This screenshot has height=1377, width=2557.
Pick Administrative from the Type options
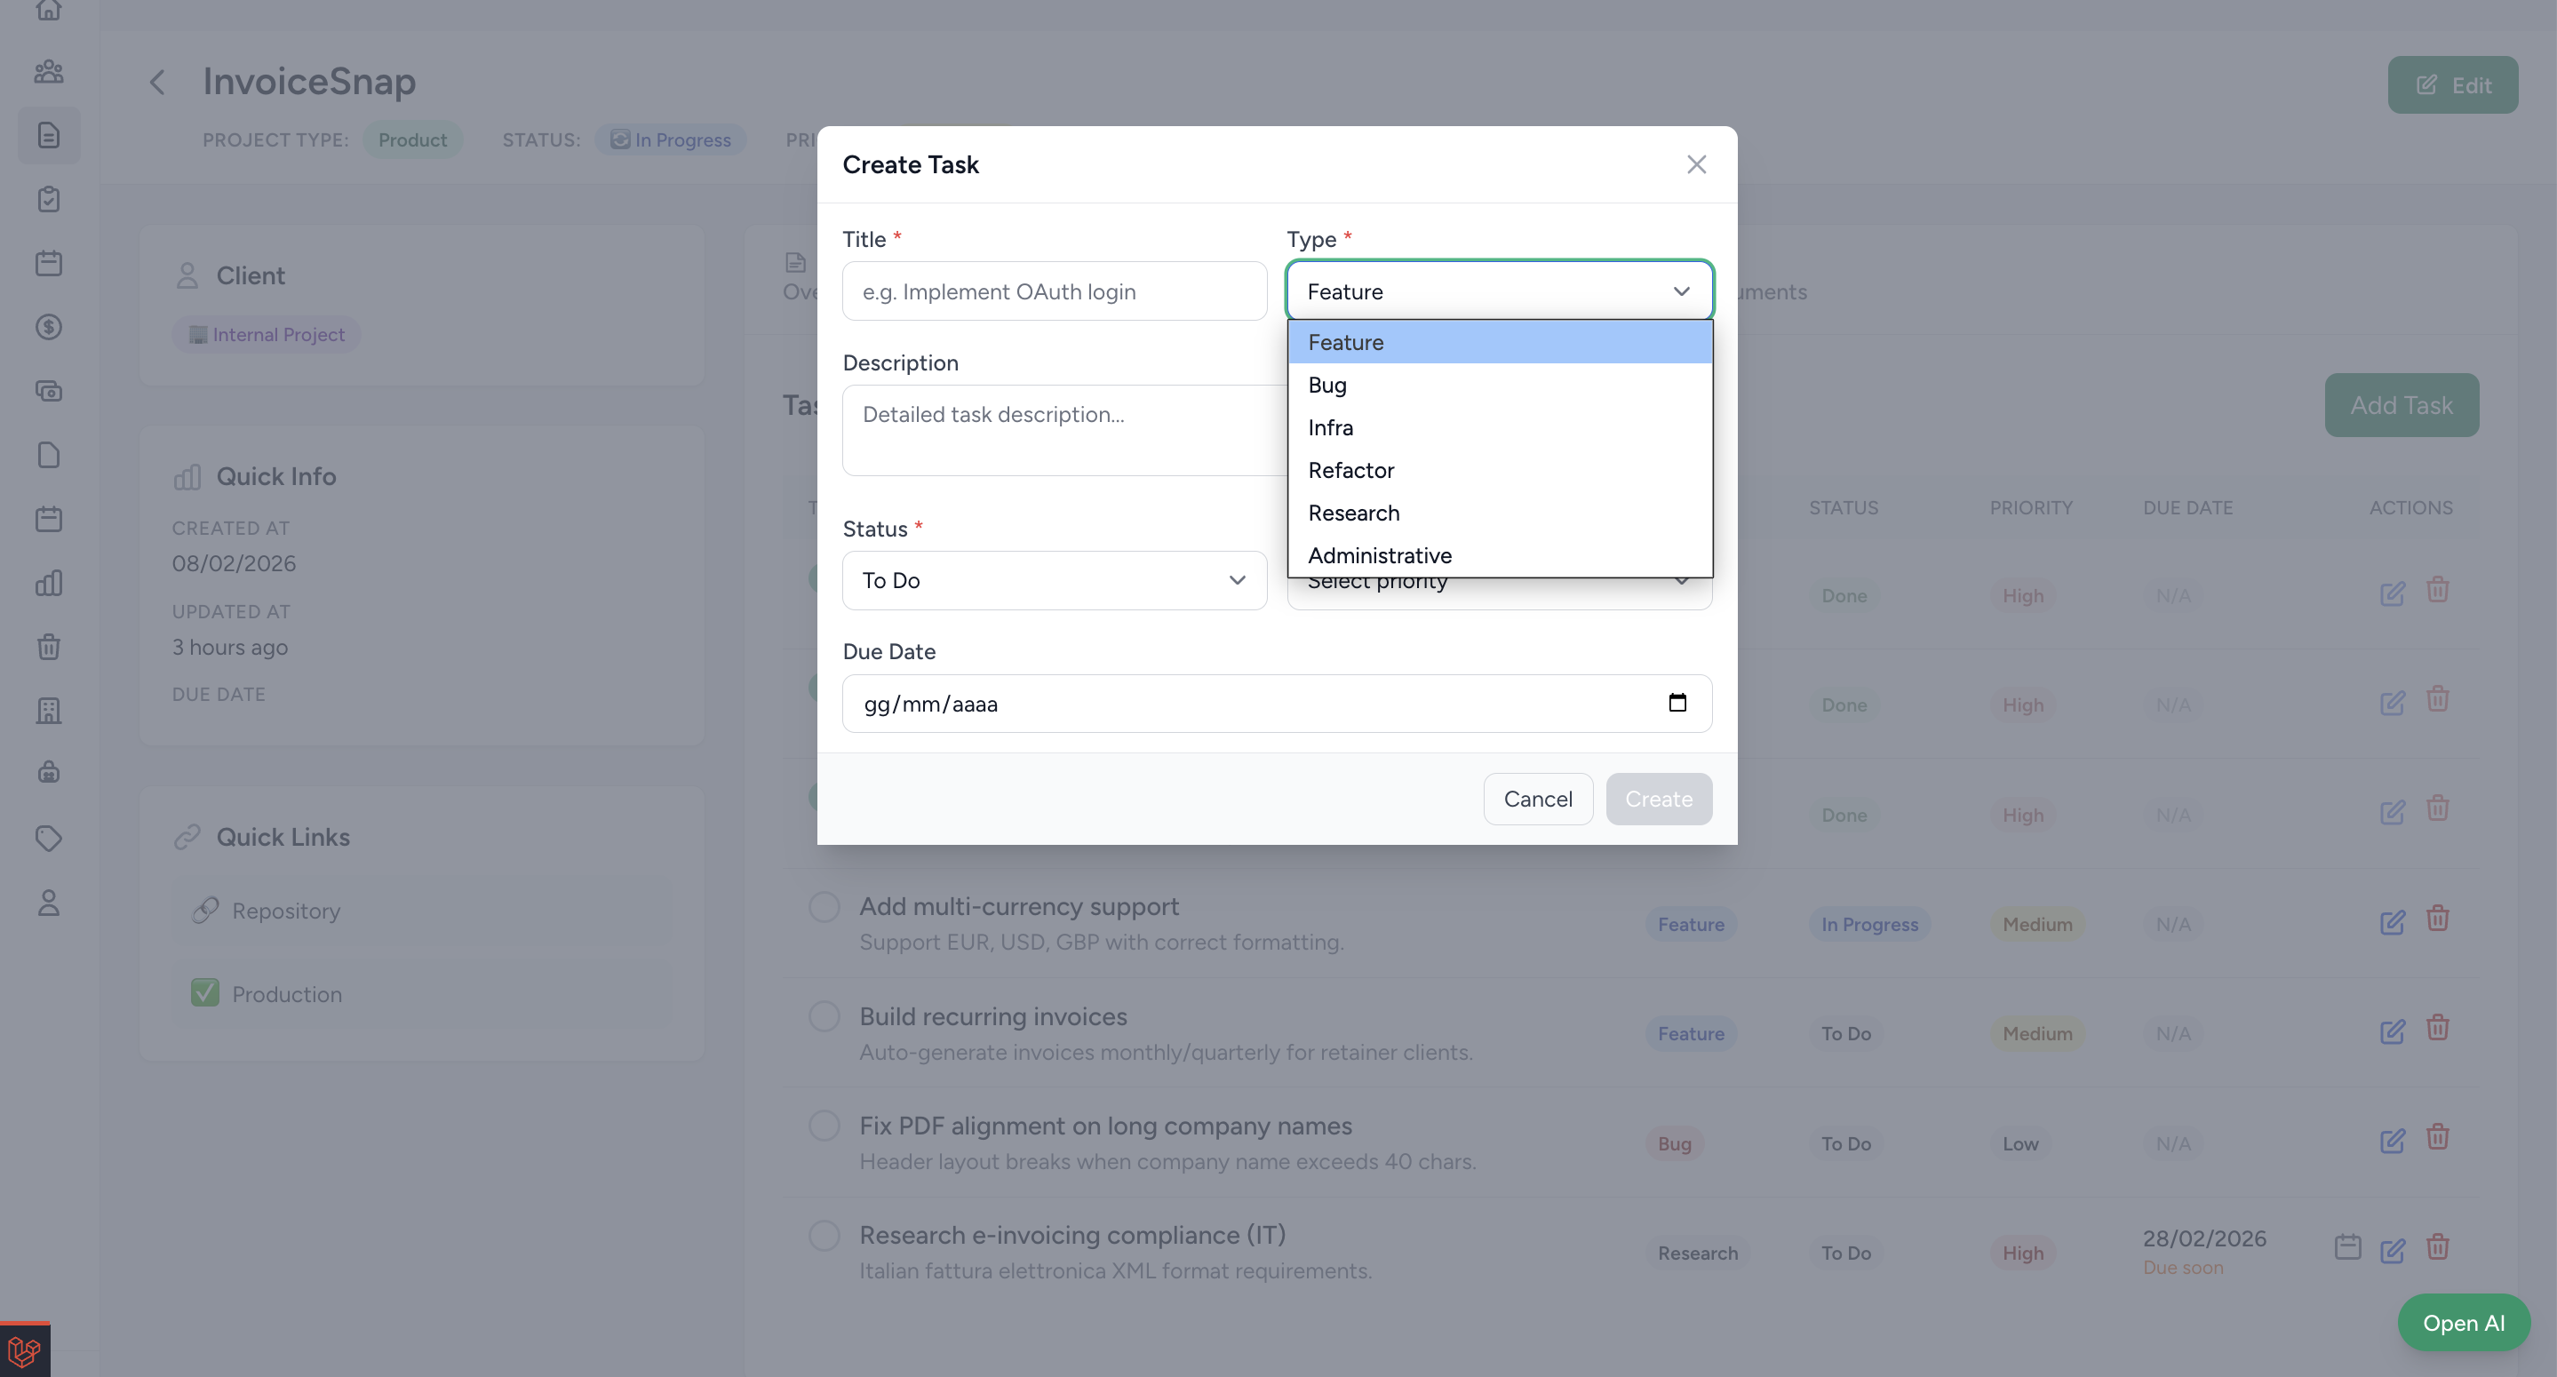pos(1379,556)
